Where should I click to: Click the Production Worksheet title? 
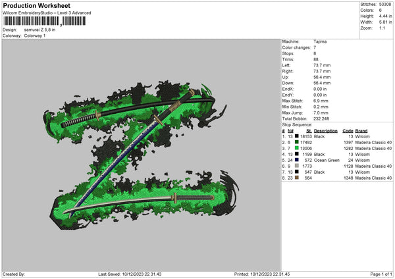click(36, 5)
